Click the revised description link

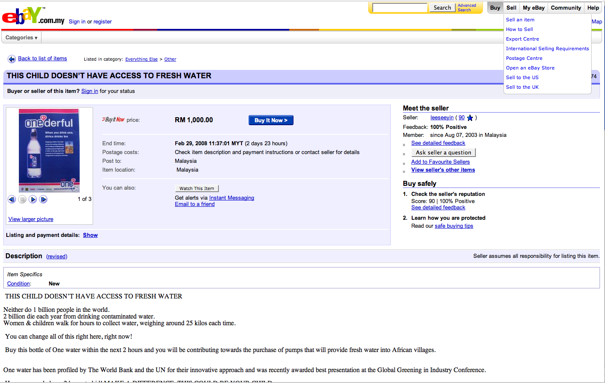(x=57, y=257)
